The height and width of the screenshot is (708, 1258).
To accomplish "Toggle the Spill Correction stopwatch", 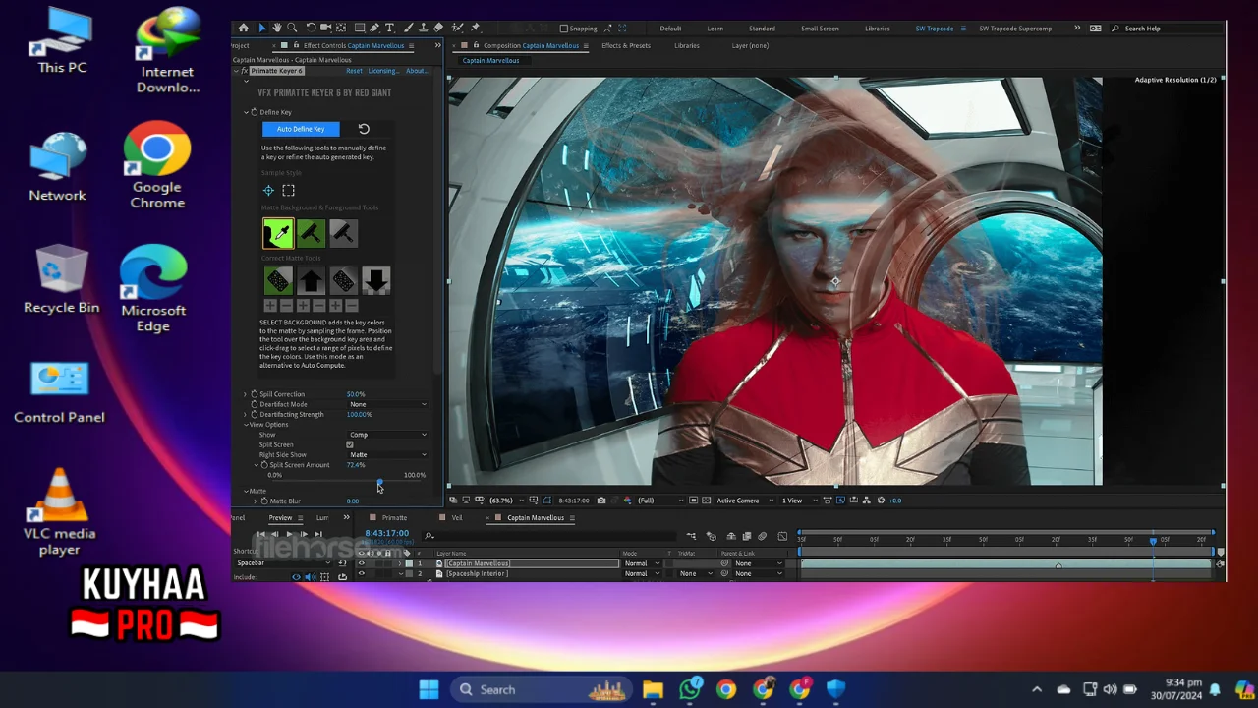I will point(255,394).
